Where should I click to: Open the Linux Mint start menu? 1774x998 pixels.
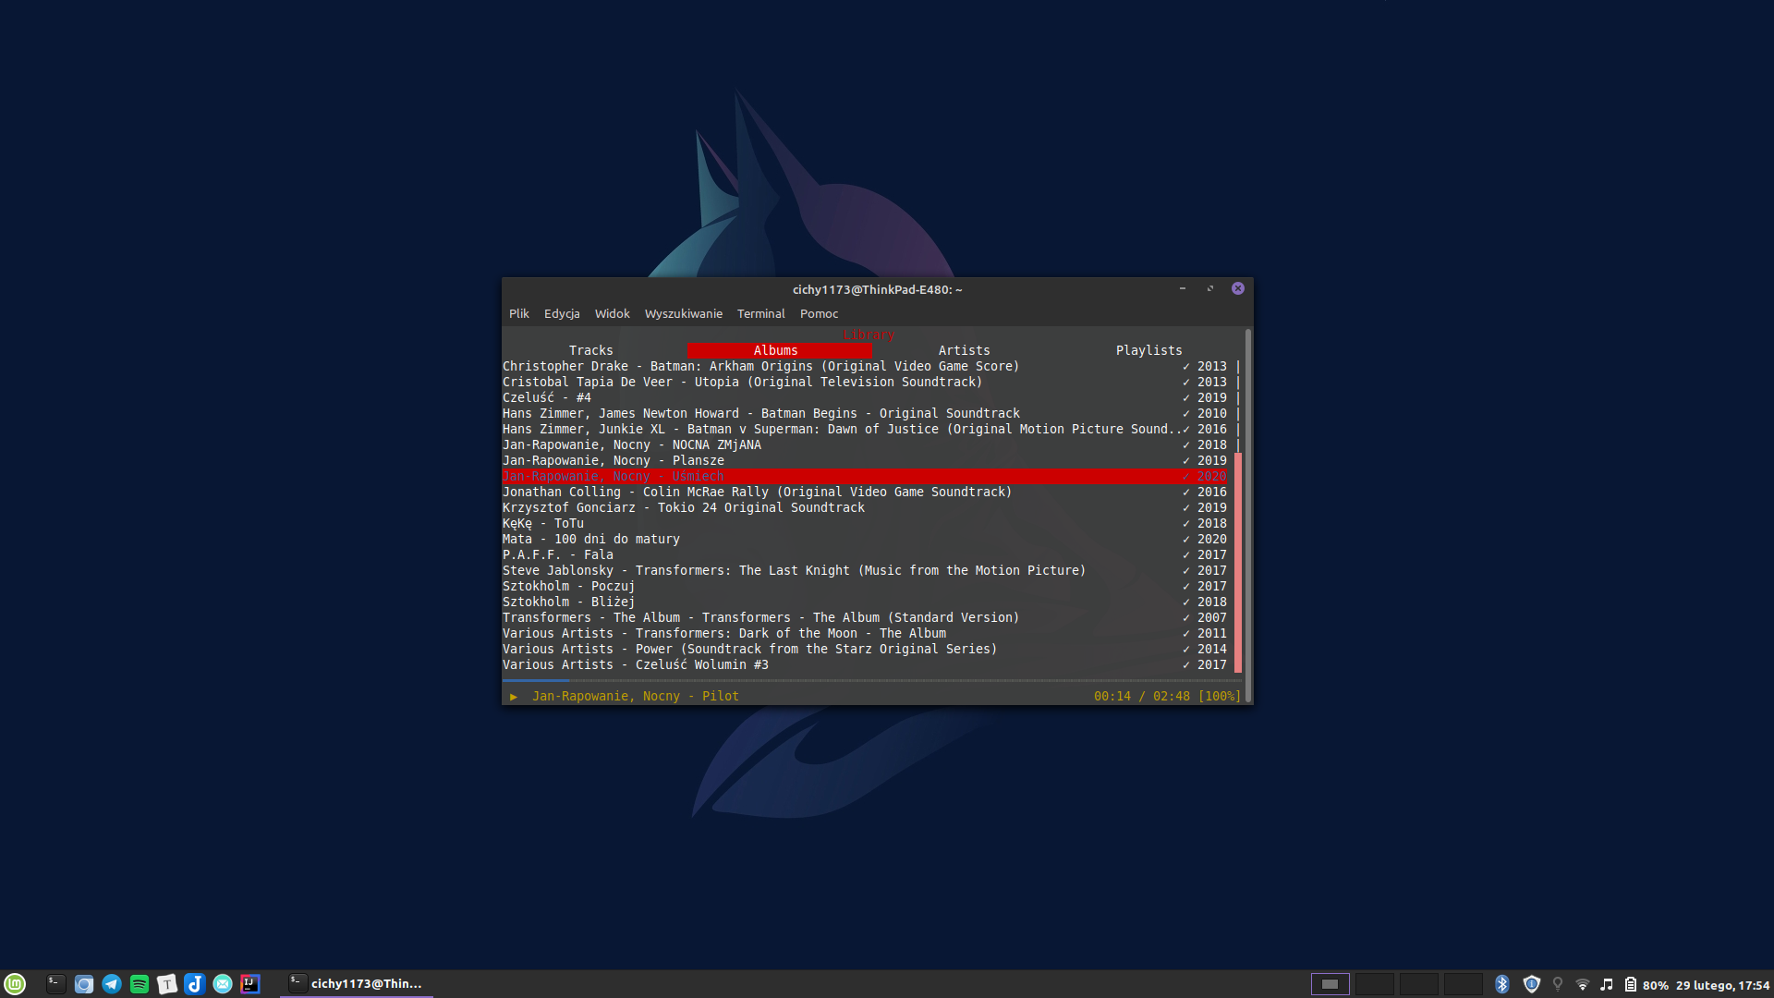click(15, 984)
